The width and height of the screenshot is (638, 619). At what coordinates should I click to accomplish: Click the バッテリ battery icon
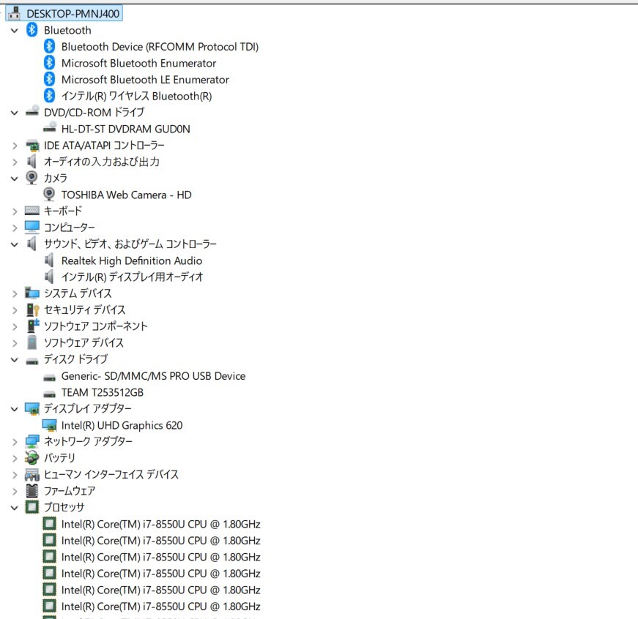32,457
